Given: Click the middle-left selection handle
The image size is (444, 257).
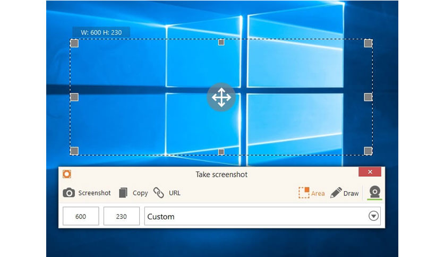Looking at the screenshot, I should click(74, 97).
